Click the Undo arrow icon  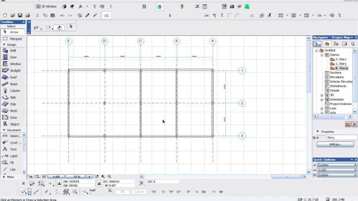pos(62,16)
